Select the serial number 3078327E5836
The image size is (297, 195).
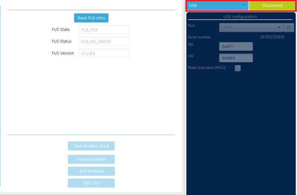[x=272, y=37]
